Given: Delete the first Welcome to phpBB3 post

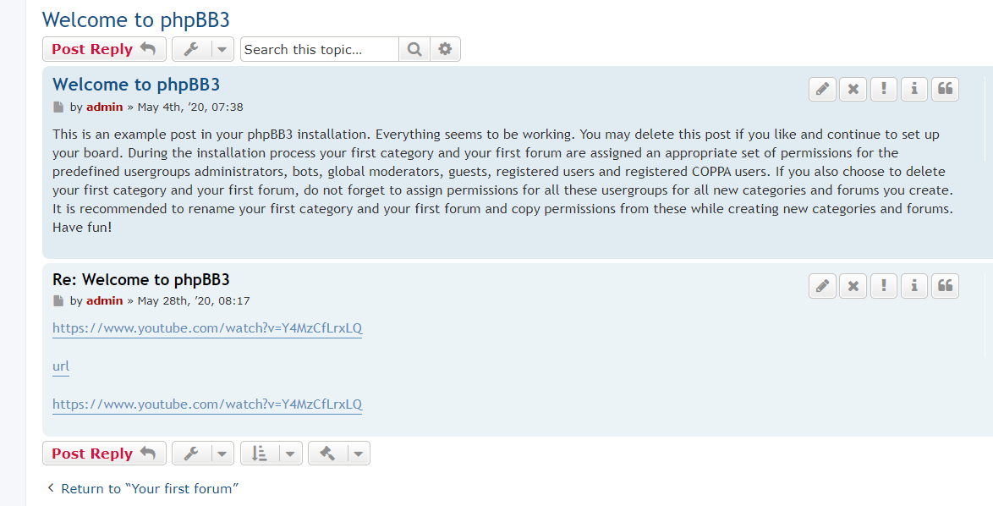Looking at the screenshot, I should (x=853, y=90).
